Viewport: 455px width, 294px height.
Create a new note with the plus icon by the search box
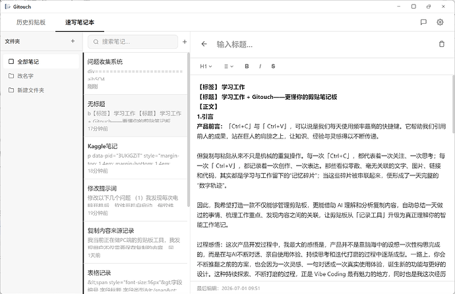pyautogui.click(x=185, y=42)
